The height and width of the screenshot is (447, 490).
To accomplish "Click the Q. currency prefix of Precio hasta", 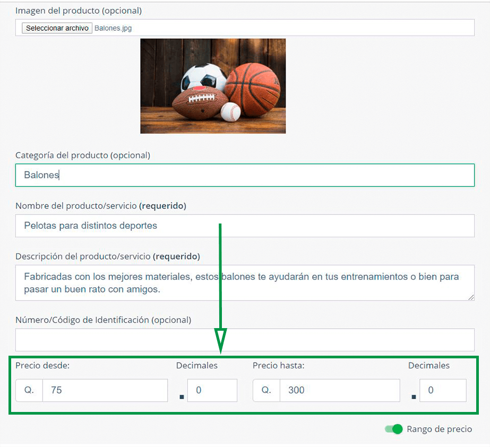I will [x=267, y=390].
